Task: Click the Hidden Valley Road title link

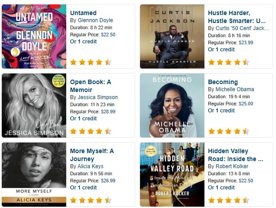Action: (x=236, y=155)
